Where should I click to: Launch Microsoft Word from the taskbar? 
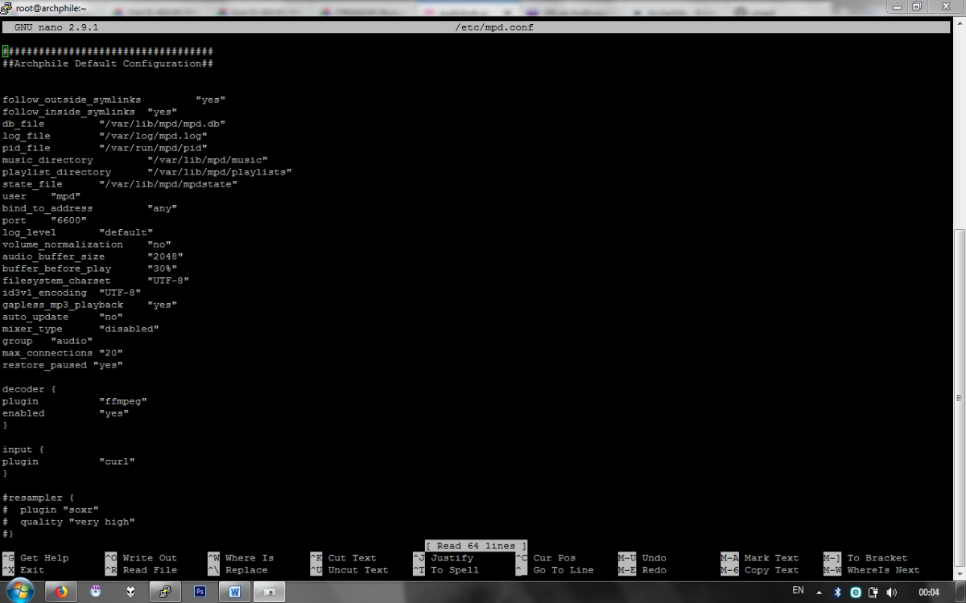tap(234, 591)
